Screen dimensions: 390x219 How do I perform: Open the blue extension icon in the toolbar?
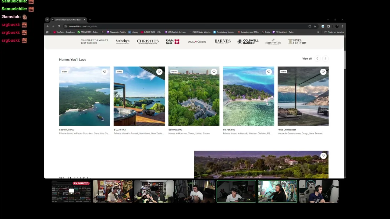[323, 26]
